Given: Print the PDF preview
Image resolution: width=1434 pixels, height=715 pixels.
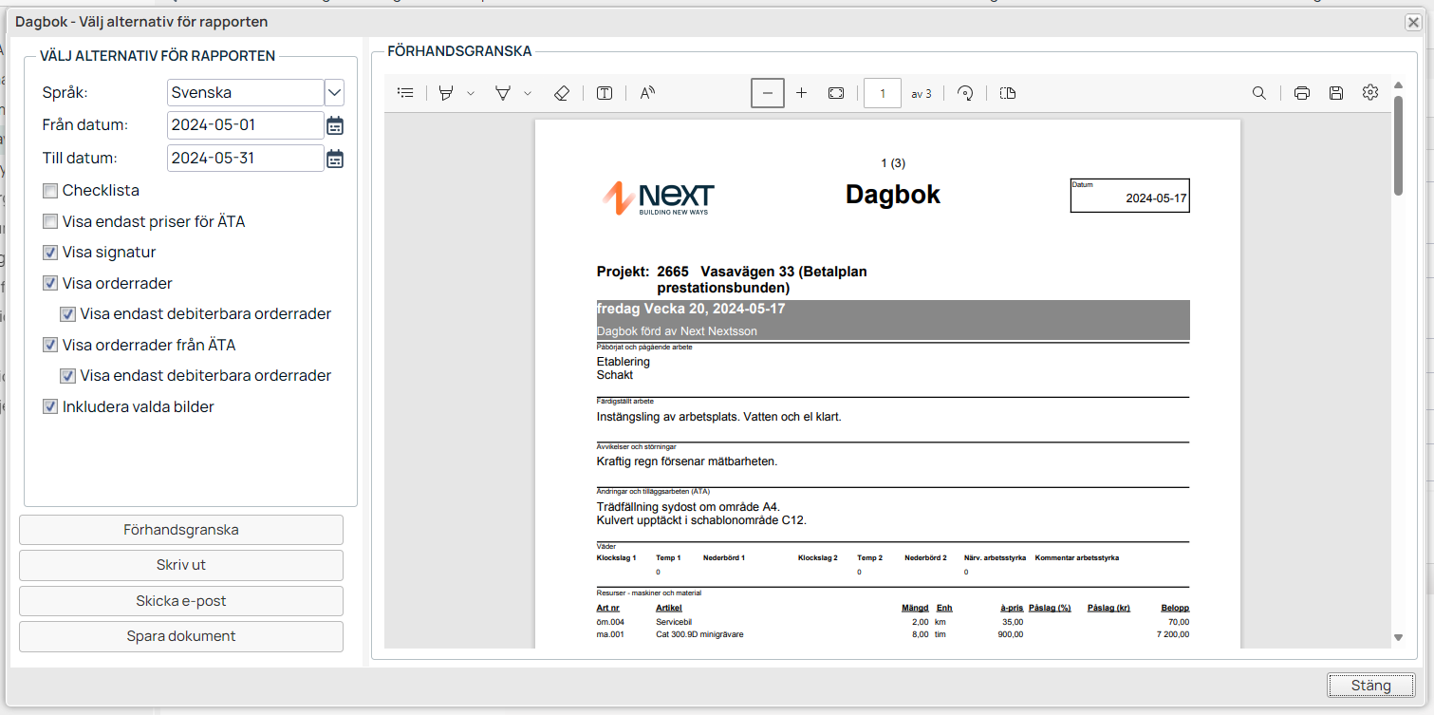Looking at the screenshot, I should click(x=1302, y=93).
